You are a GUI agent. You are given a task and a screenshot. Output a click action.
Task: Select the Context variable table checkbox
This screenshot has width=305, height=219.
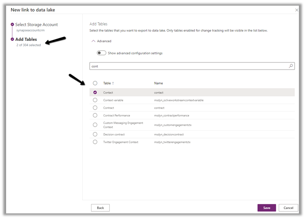tap(95, 100)
